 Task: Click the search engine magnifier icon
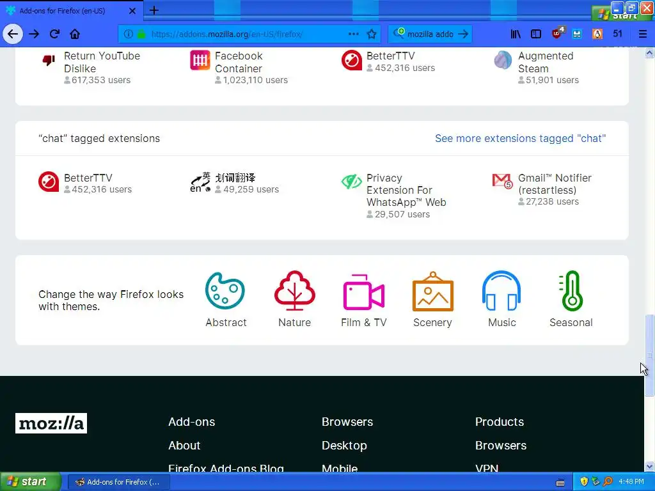(399, 33)
